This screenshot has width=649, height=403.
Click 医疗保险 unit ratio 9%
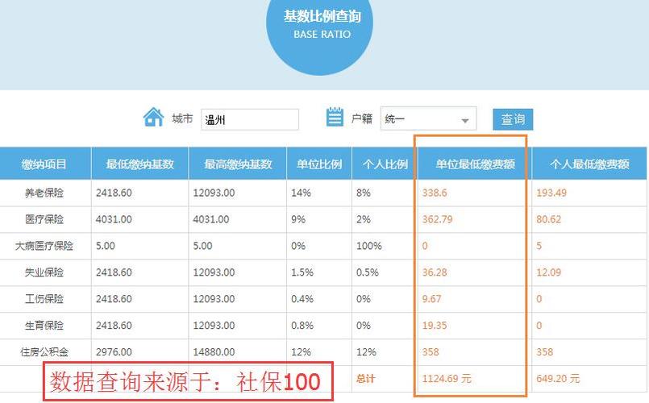tap(298, 219)
